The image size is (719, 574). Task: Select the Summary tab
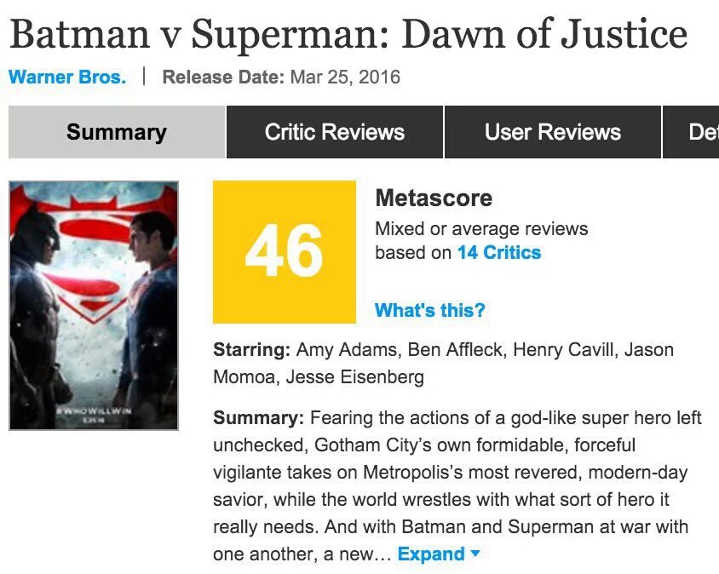click(117, 132)
